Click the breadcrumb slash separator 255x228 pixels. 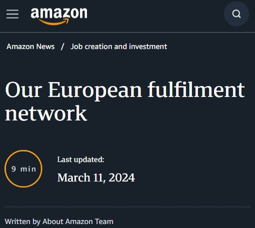[63, 46]
